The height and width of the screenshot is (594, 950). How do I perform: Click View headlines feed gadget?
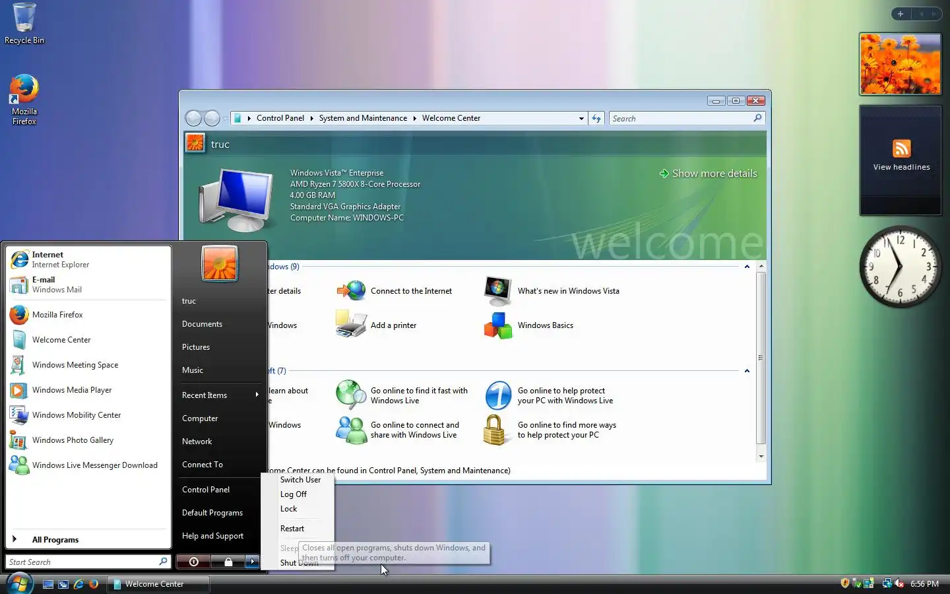coord(900,160)
